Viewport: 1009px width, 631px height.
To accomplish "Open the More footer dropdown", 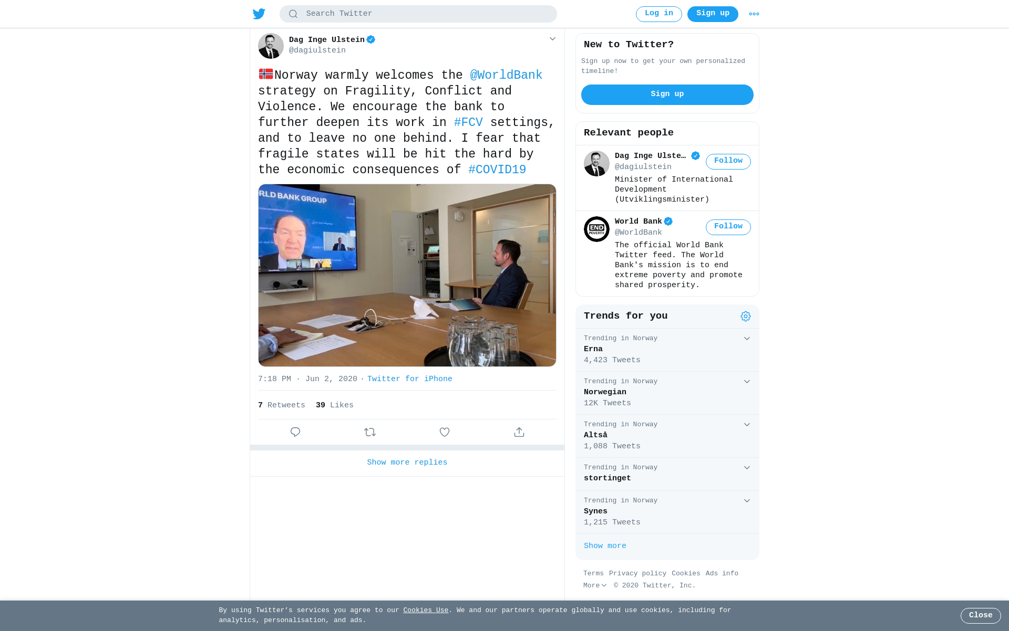I will 595,585.
